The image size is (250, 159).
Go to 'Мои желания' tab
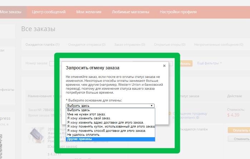click(89, 12)
